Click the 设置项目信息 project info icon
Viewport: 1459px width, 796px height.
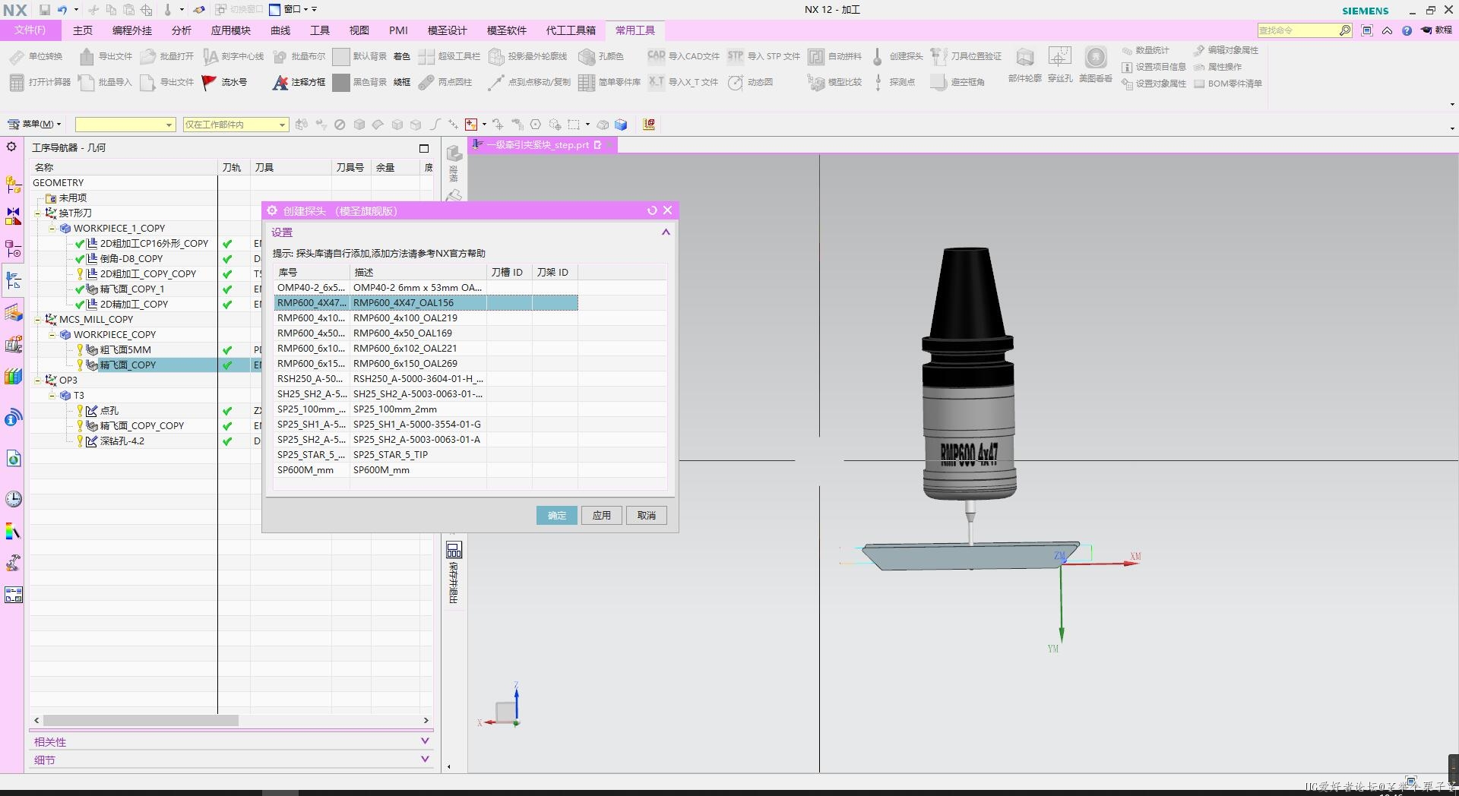point(1127,67)
